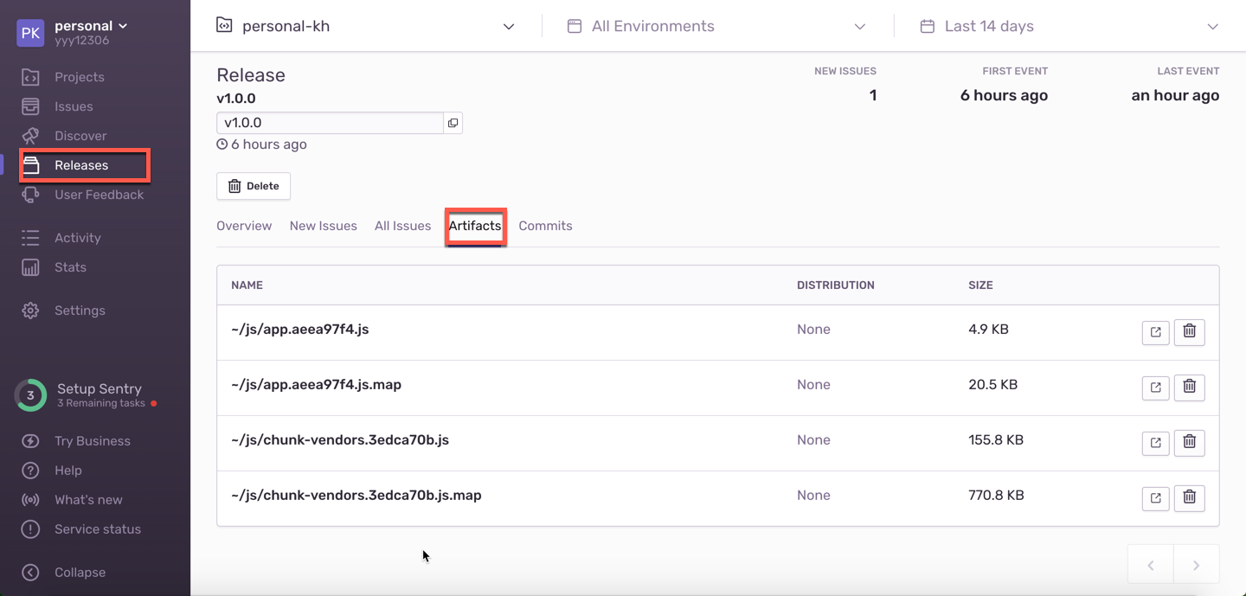This screenshot has height=596, width=1246.
Task: Click the Discover telescope icon in sidebar
Action: pyautogui.click(x=30, y=136)
